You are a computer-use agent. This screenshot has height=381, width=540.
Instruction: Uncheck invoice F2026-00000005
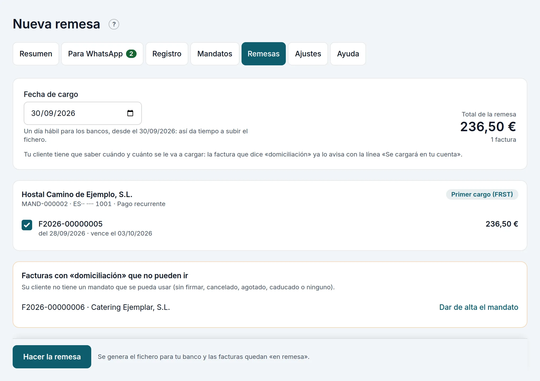coord(27,225)
